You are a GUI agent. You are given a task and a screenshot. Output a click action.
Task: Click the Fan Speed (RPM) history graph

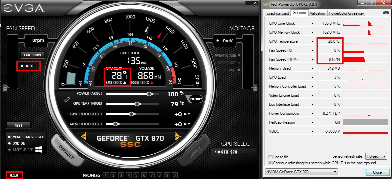point(365,59)
